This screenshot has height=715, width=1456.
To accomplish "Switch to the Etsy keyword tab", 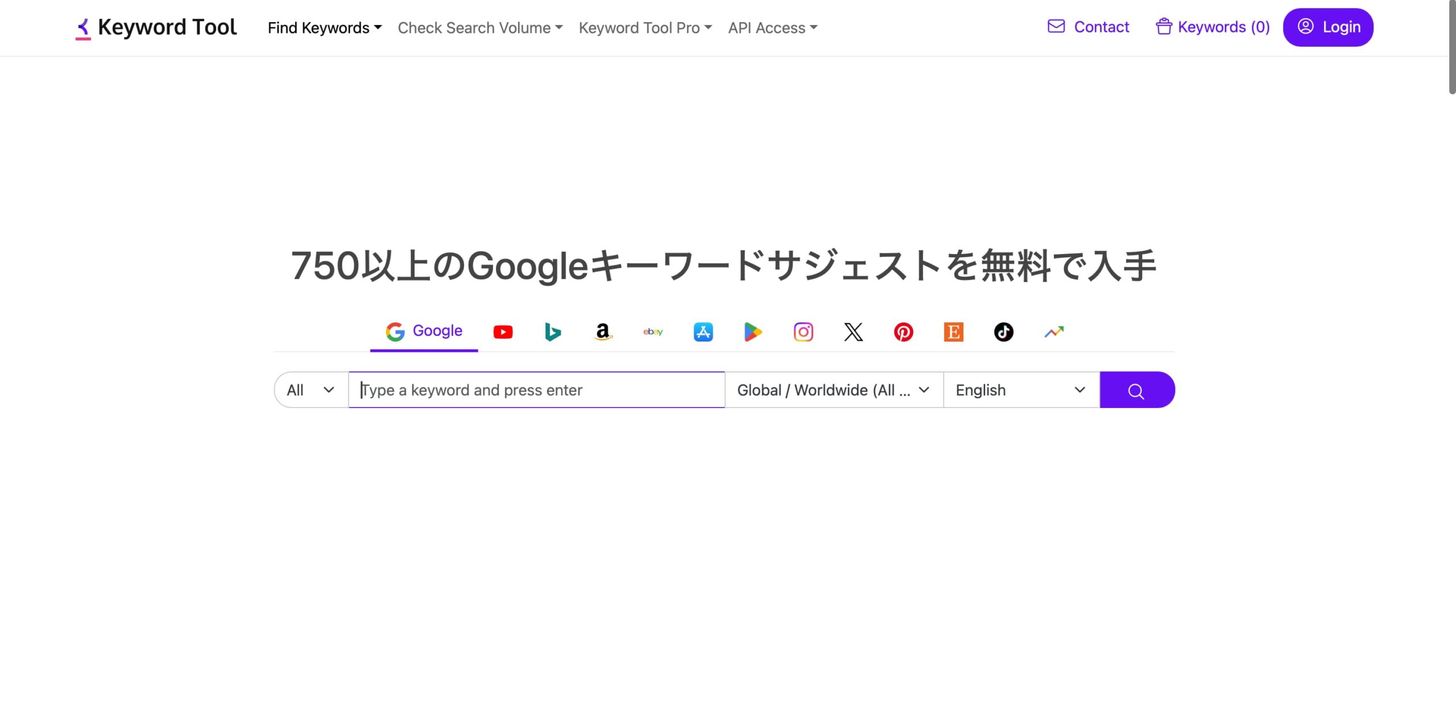I will 953,332.
